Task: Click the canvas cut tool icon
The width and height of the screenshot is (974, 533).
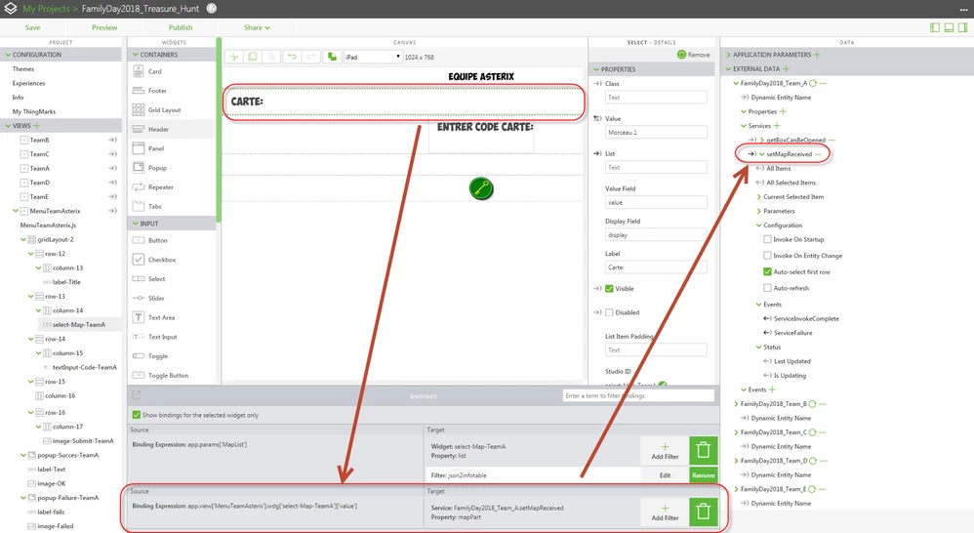Action: pos(234,57)
